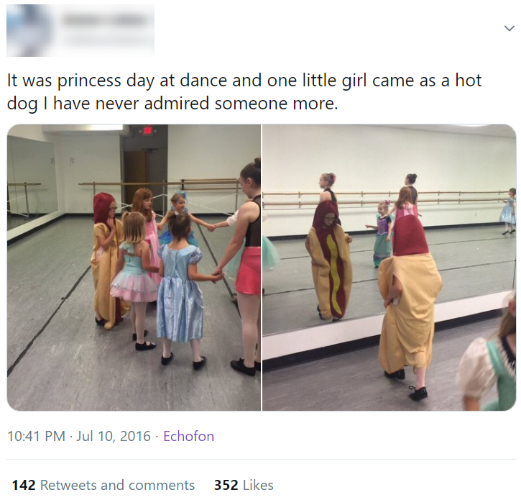This screenshot has height=500, width=521.
Task: Click the blurred profile avatar
Action: click(29, 31)
